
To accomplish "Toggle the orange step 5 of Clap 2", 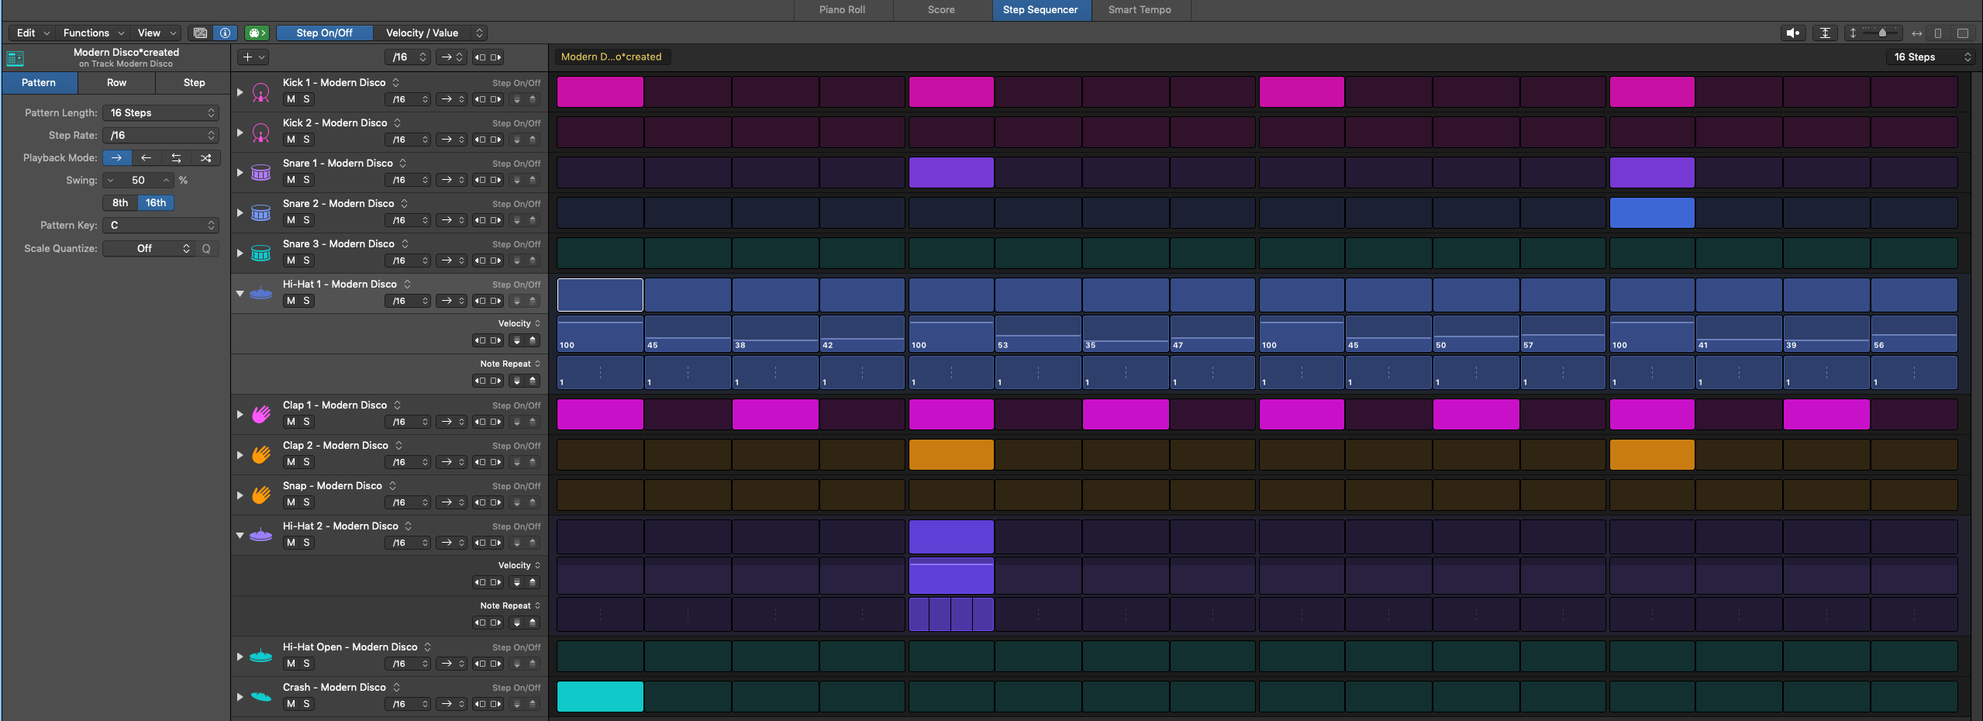I will pyautogui.click(x=951, y=454).
